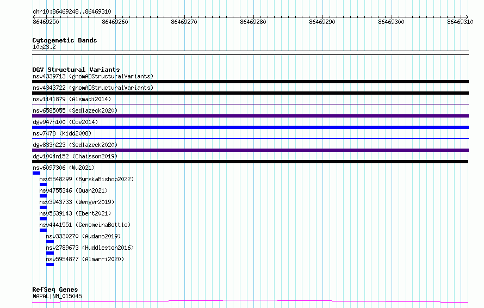Click nsv6097306 (Wu2021) label
This screenshot has width=484, height=308.
[x=64, y=168]
